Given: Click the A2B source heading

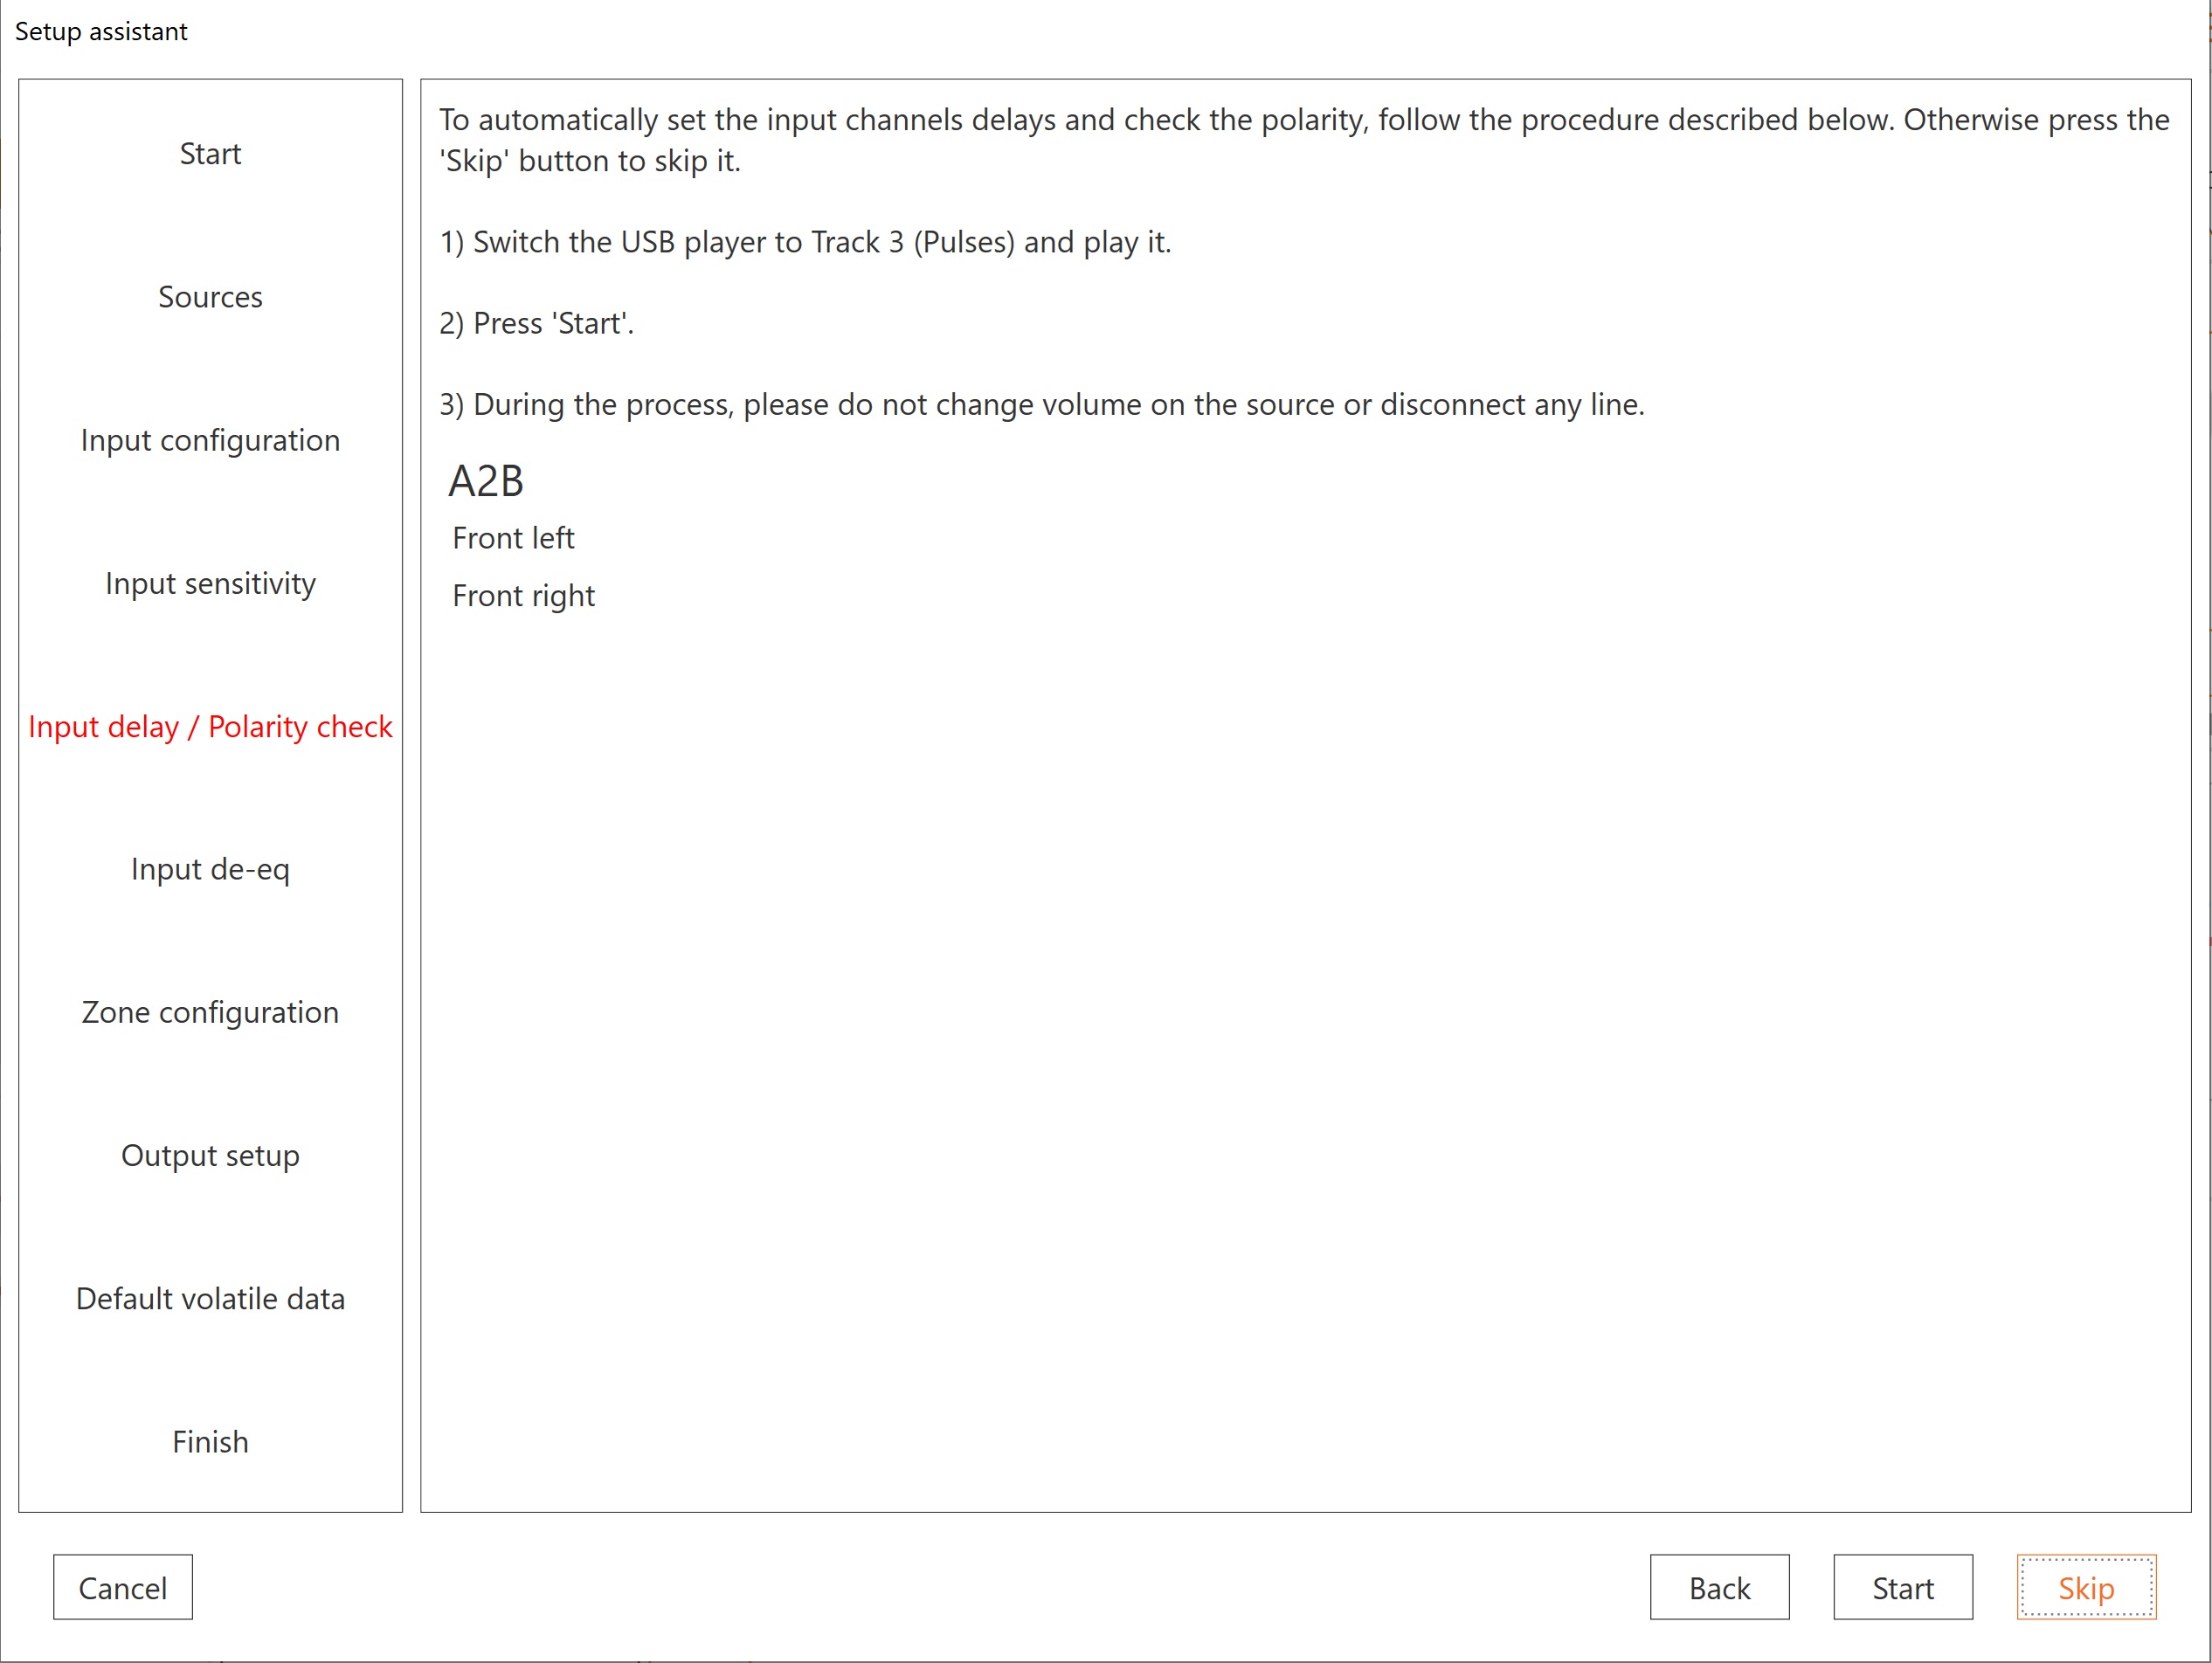Looking at the screenshot, I should [x=486, y=481].
